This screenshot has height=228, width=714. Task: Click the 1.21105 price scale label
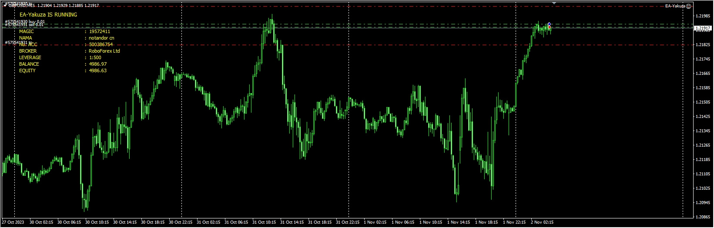coord(703,174)
